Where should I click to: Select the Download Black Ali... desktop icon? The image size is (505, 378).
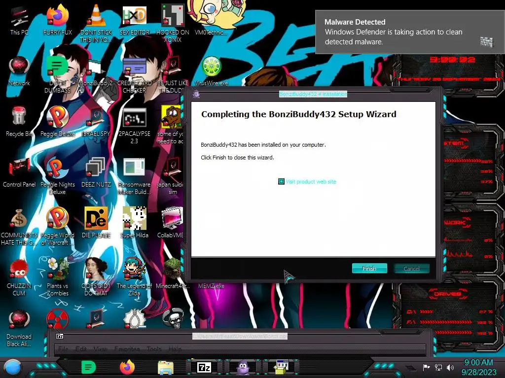click(19, 328)
